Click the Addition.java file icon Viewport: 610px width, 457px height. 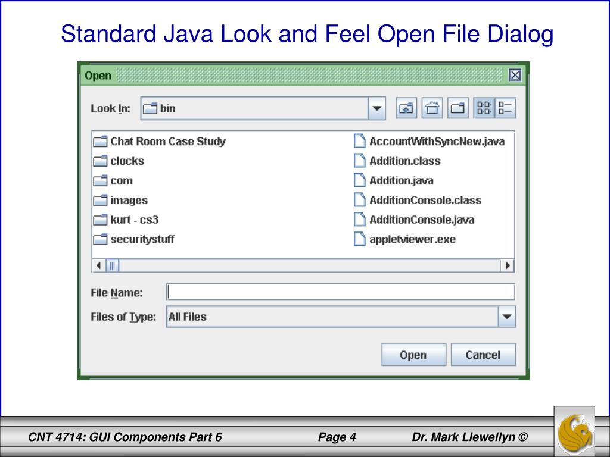pos(360,180)
